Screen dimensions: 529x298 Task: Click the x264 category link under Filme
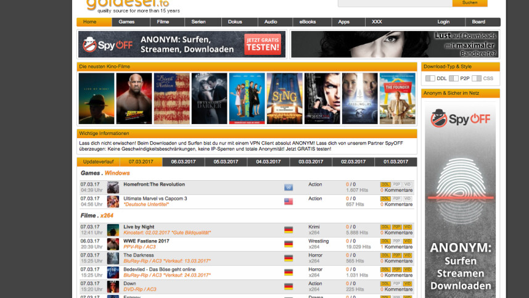(107, 216)
